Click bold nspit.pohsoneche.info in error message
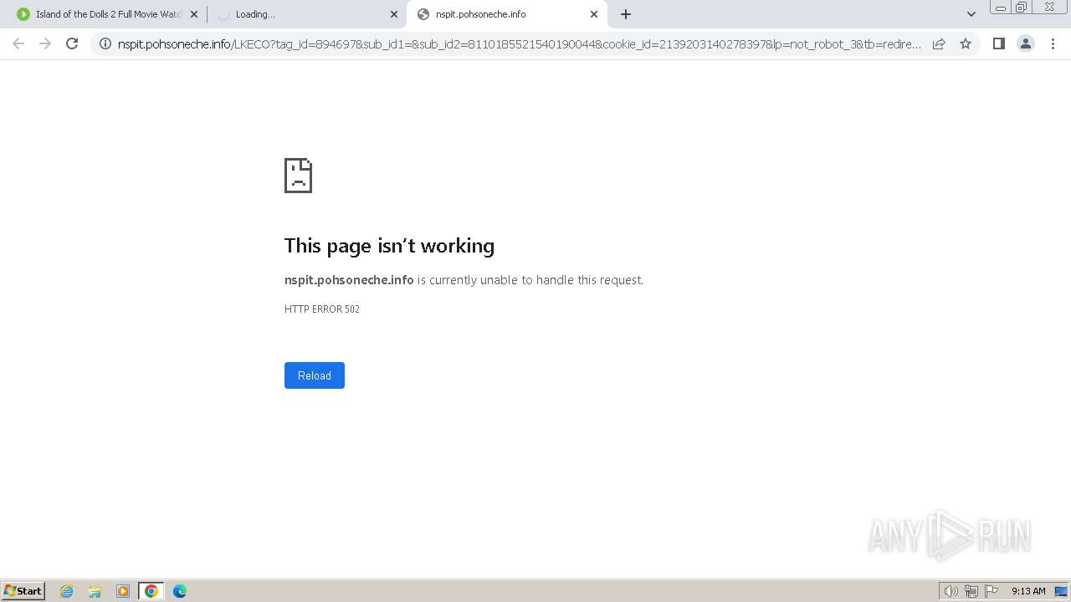Screen dimensions: 1071x602 [x=349, y=279]
